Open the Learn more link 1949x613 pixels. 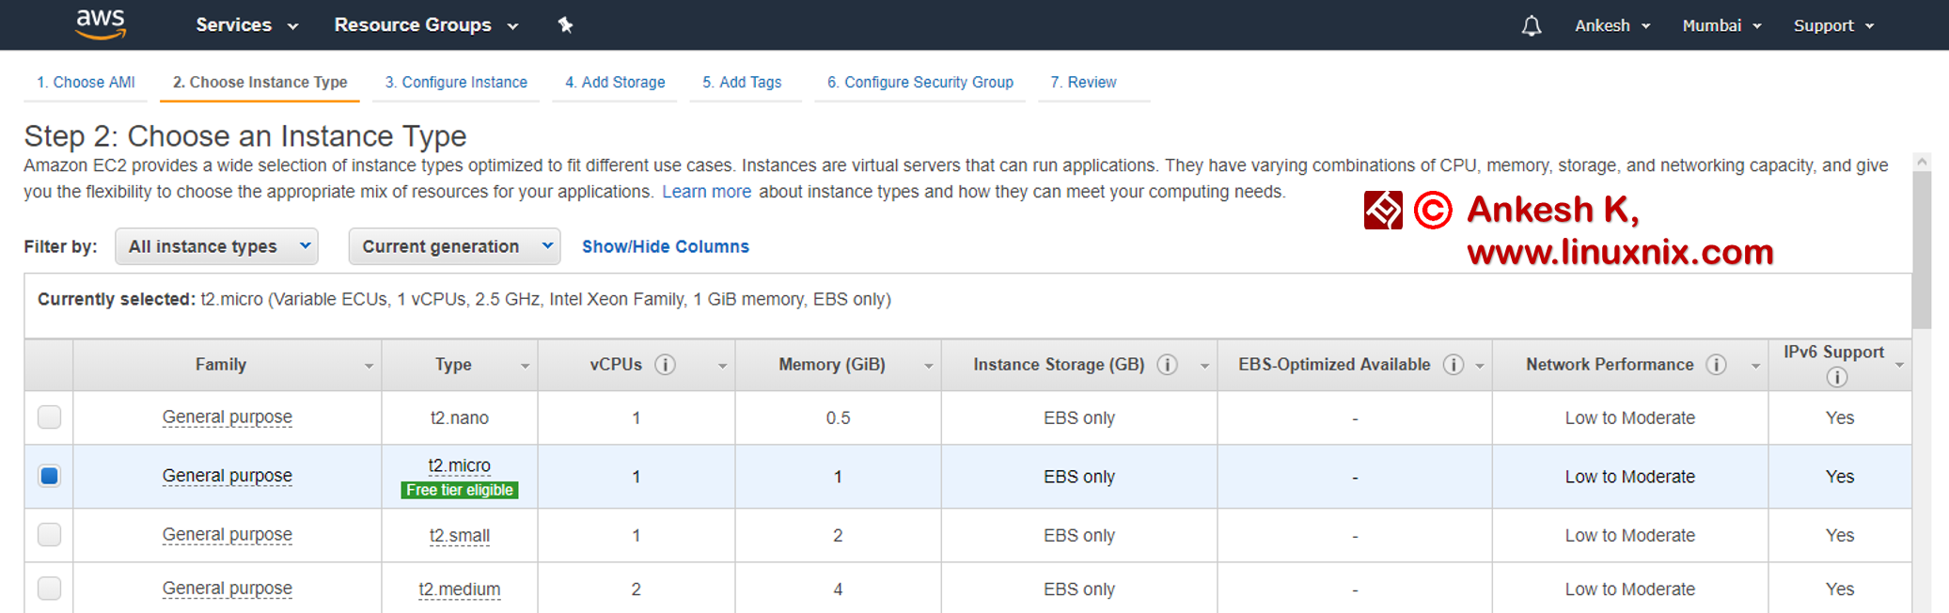click(x=706, y=192)
